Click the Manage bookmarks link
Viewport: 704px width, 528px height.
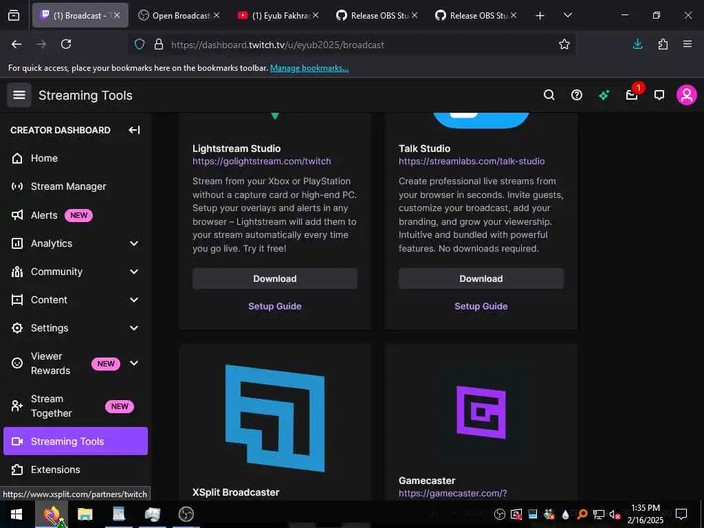click(x=309, y=68)
